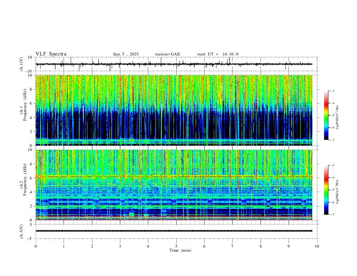Click the "6" kHz tick on ch.2 spectrogram

pos(32,178)
